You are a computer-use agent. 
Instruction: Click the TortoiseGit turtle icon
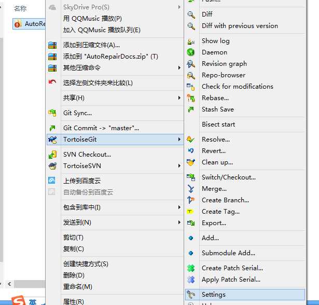pos(52,140)
